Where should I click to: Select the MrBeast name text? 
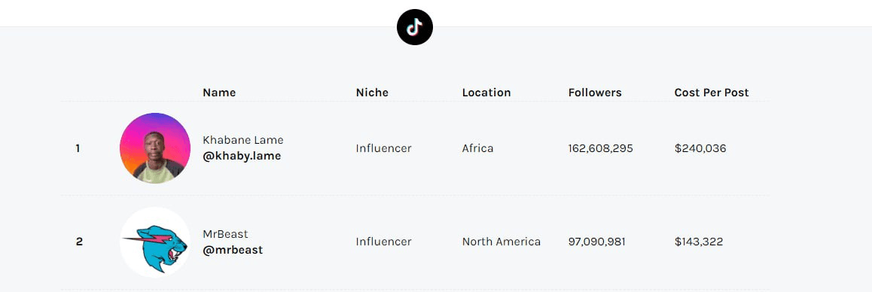(x=225, y=234)
